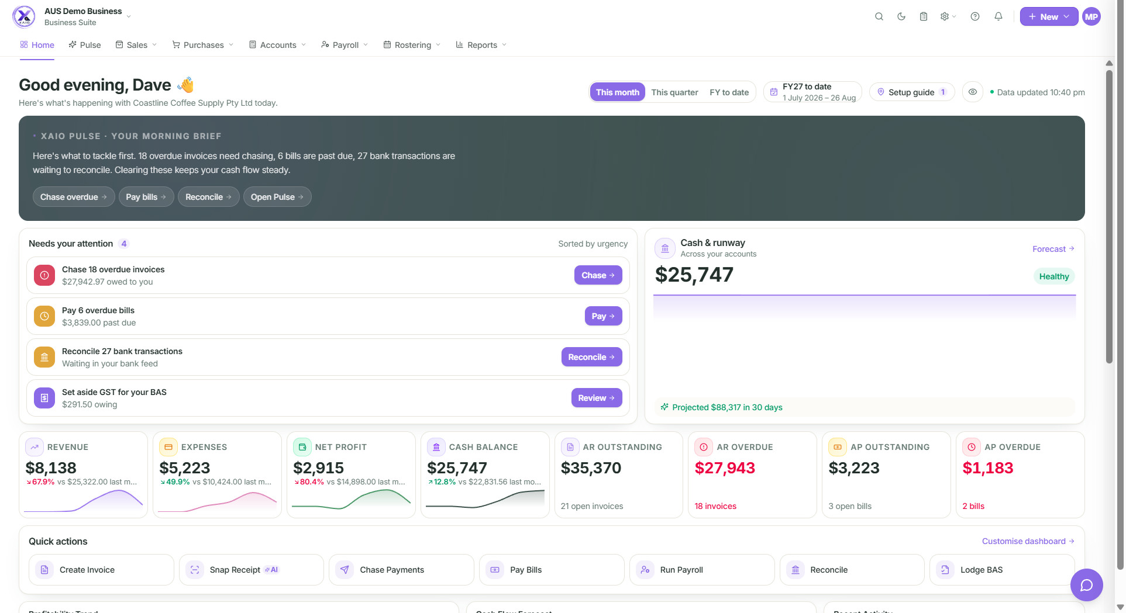
Task: Expand the Purchases menu
Action: click(203, 45)
